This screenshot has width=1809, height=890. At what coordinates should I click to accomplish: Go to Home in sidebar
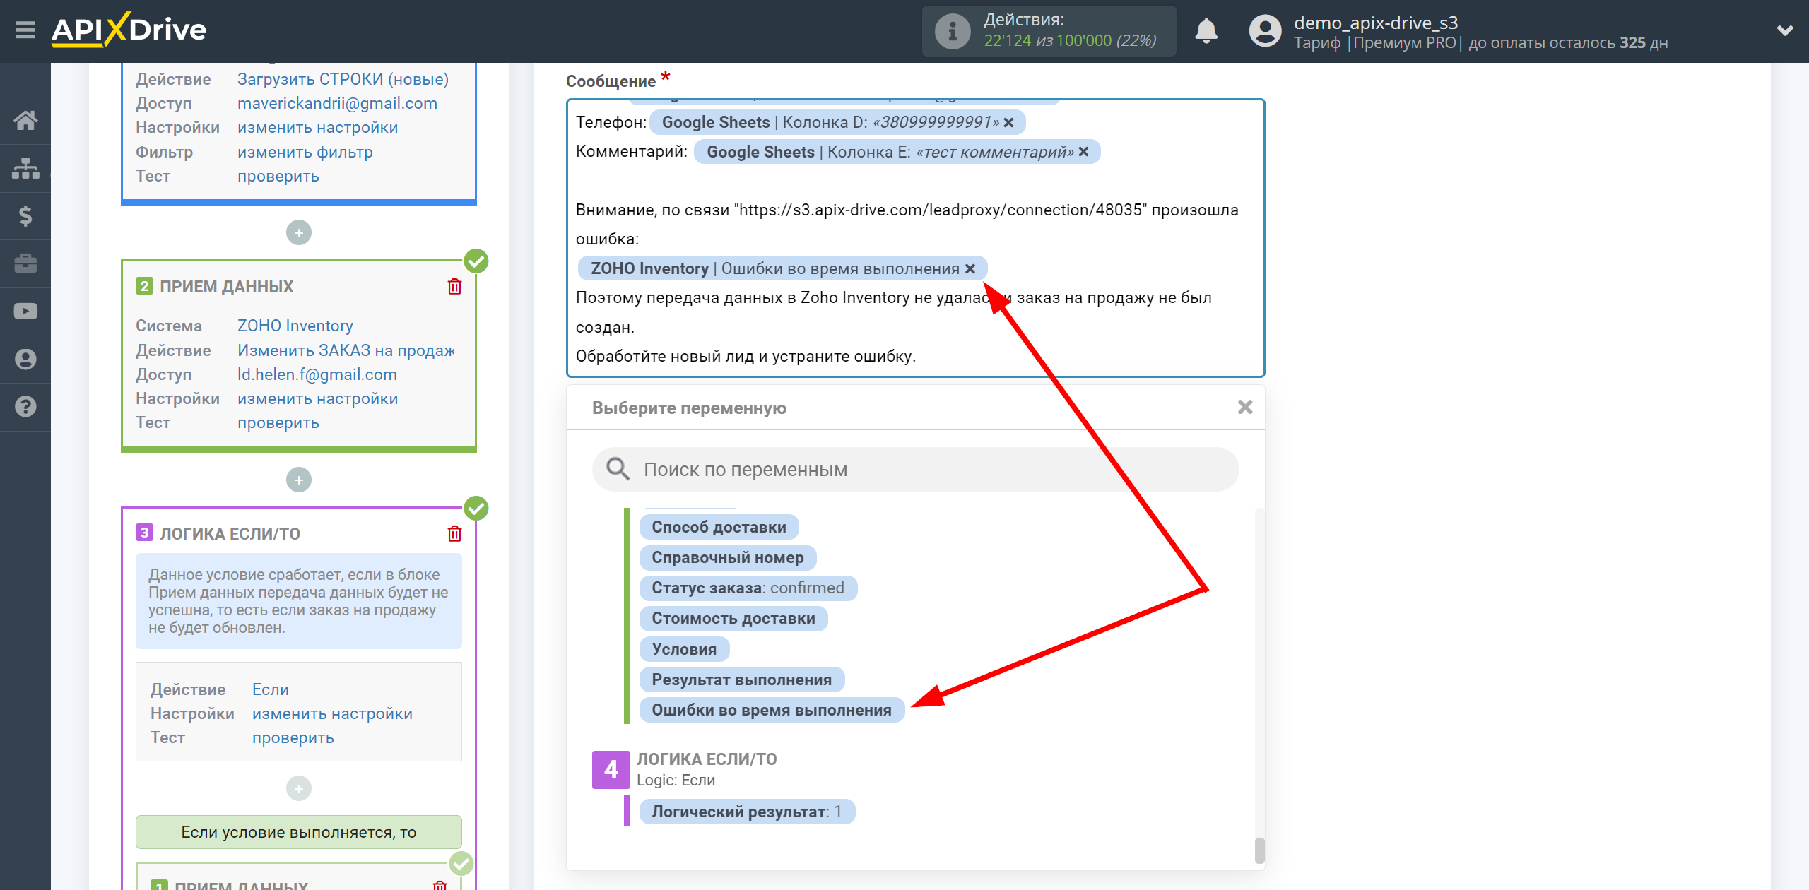click(25, 120)
